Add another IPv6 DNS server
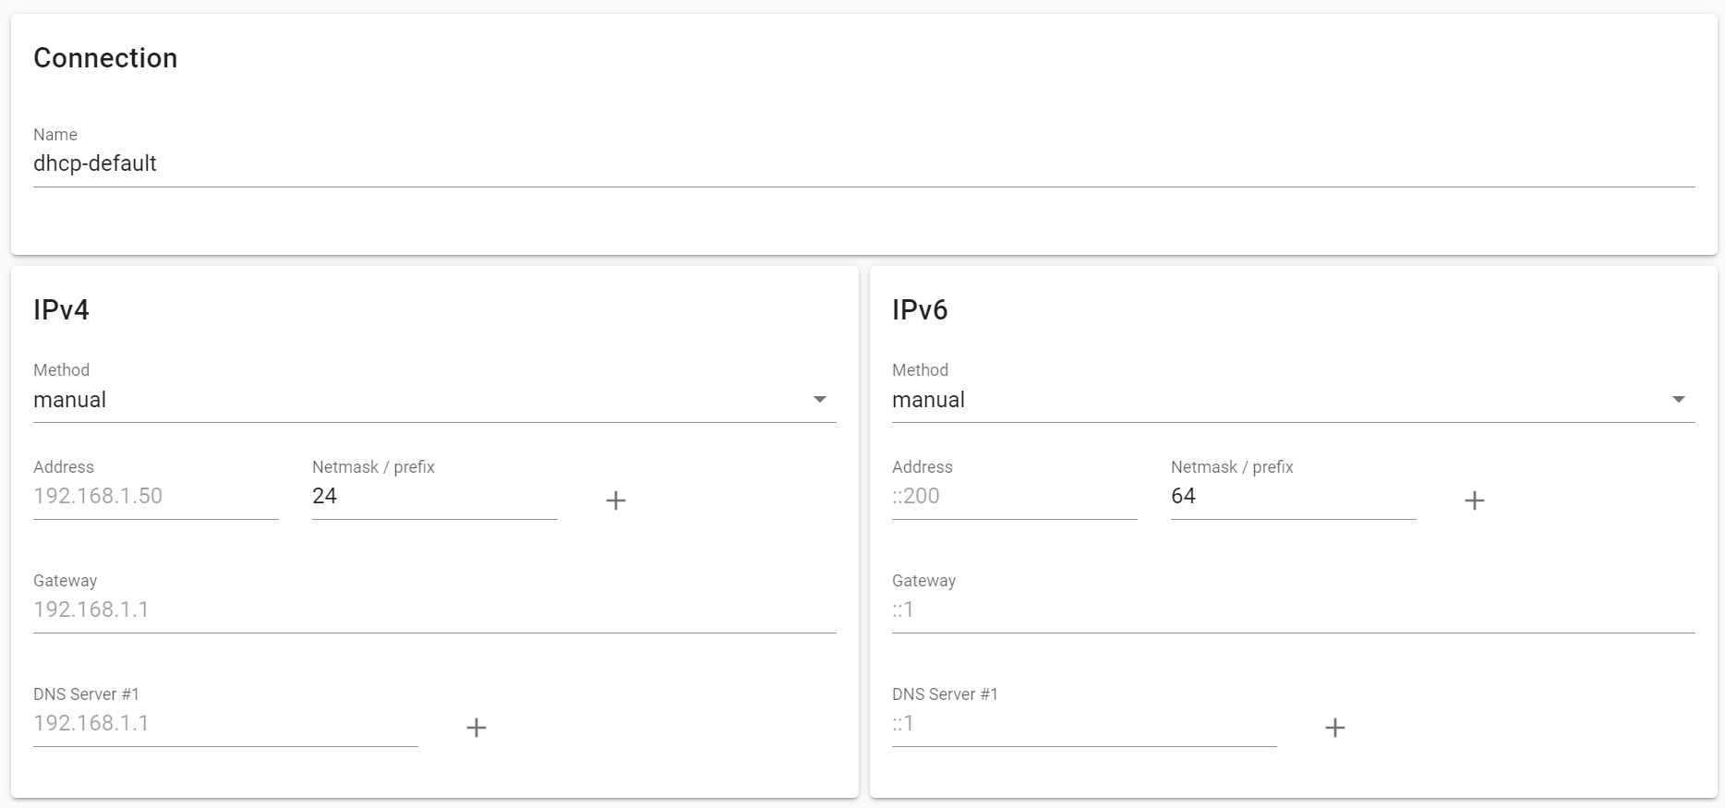 tap(1334, 728)
